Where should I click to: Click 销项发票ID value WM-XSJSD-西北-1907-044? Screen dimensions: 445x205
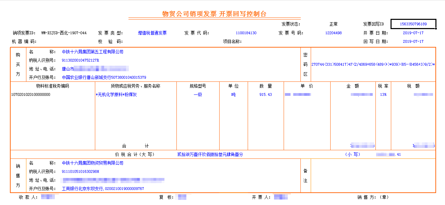(64, 33)
